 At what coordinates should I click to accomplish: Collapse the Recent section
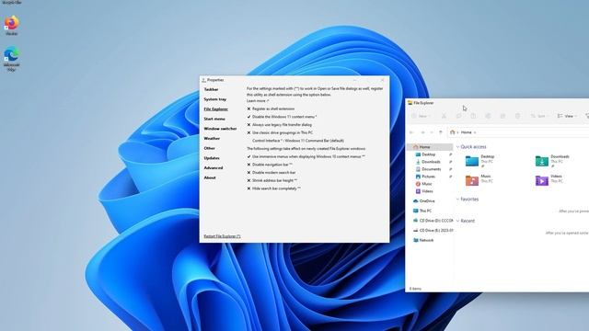[x=457, y=221]
